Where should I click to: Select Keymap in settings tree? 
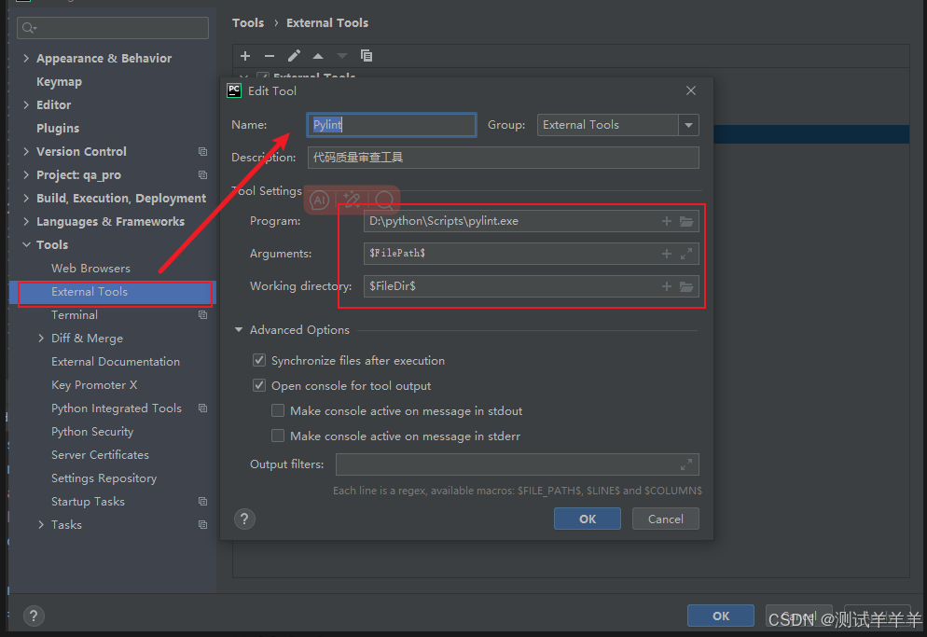coord(59,82)
